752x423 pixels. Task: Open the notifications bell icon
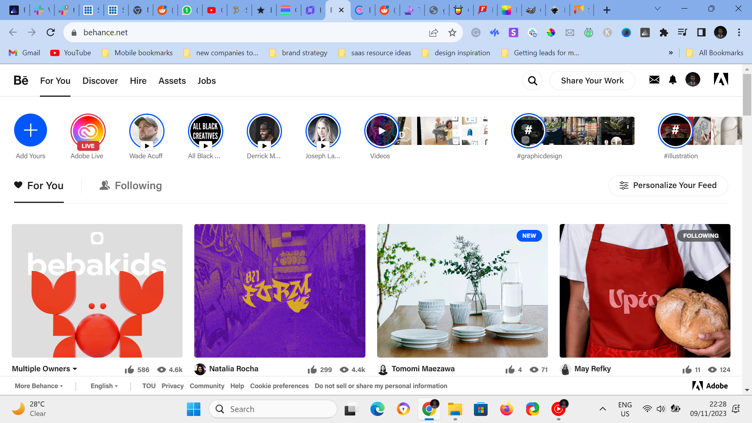click(672, 80)
